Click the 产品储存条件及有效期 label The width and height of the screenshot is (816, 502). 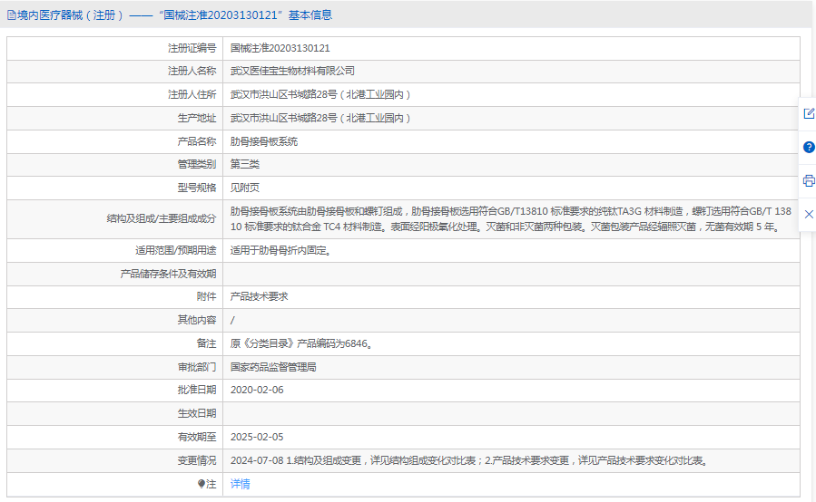[168, 274]
